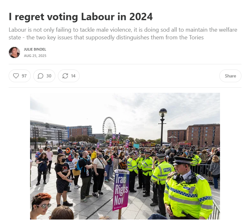Click the speech bubble comment icon

click(41, 76)
